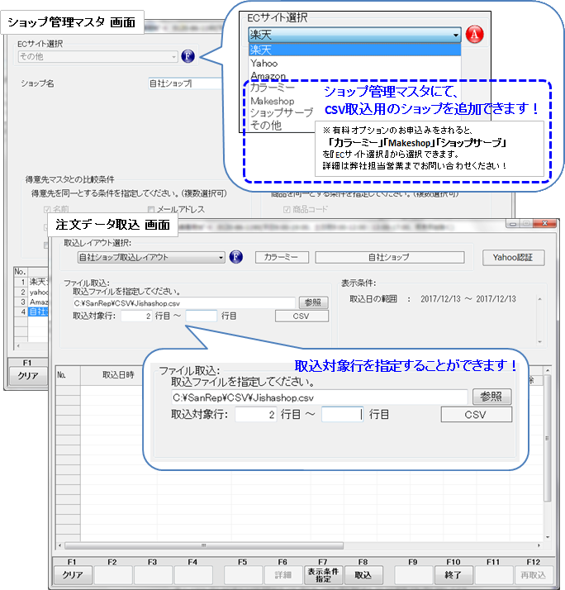Click the 取込日時 column header

point(118,375)
